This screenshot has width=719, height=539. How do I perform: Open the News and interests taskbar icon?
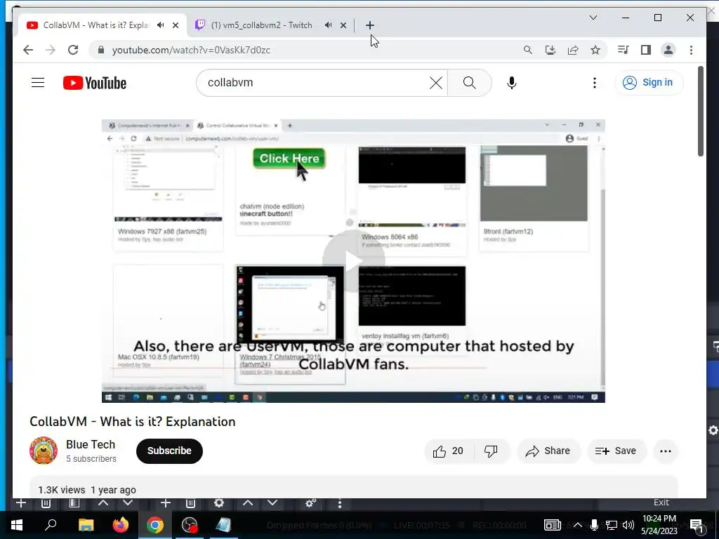point(552,525)
